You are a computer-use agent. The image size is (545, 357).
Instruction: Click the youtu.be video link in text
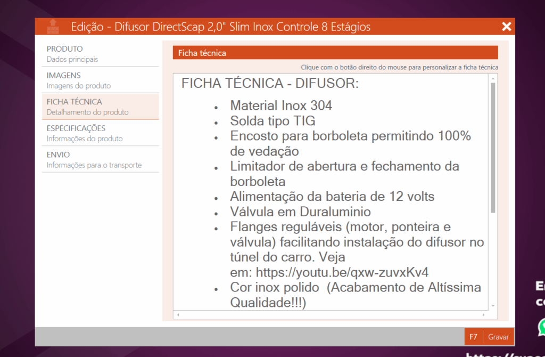[342, 272]
